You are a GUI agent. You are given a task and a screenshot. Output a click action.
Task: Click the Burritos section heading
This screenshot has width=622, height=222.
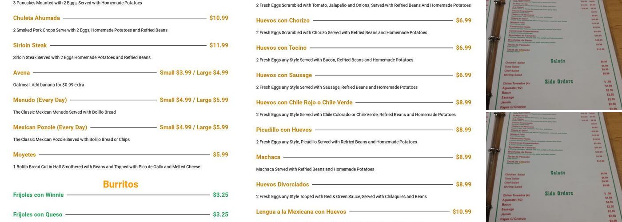[x=120, y=184]
